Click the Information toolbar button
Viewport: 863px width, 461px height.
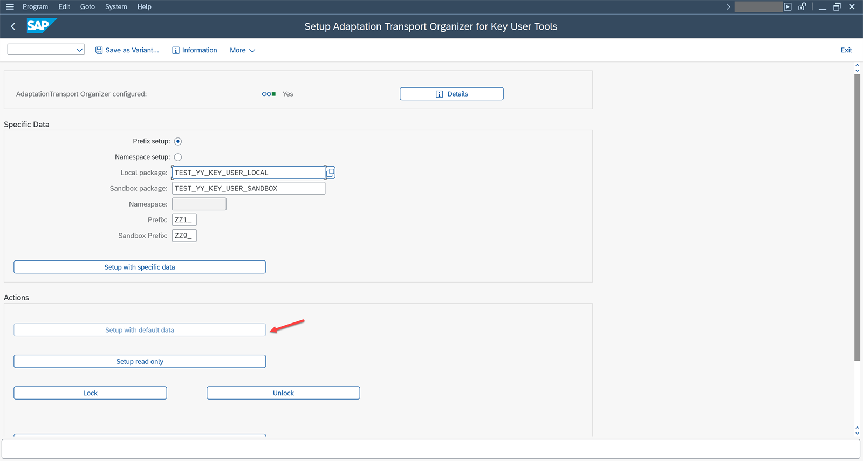click(x=195, y=50)
